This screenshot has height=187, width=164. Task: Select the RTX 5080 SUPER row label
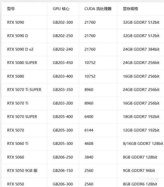coord(22,63)
